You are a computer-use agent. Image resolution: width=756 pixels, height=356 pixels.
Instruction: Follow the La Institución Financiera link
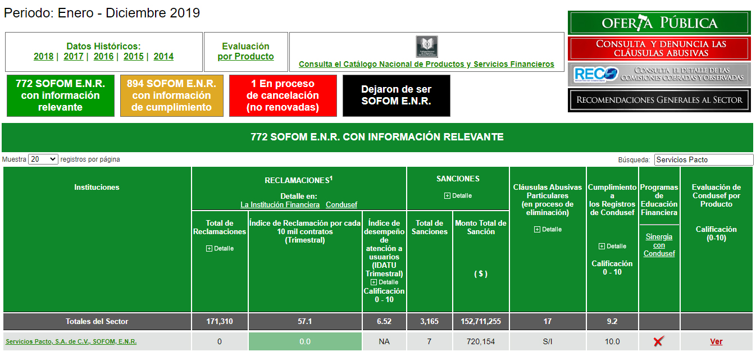click(x=280, y=204)
